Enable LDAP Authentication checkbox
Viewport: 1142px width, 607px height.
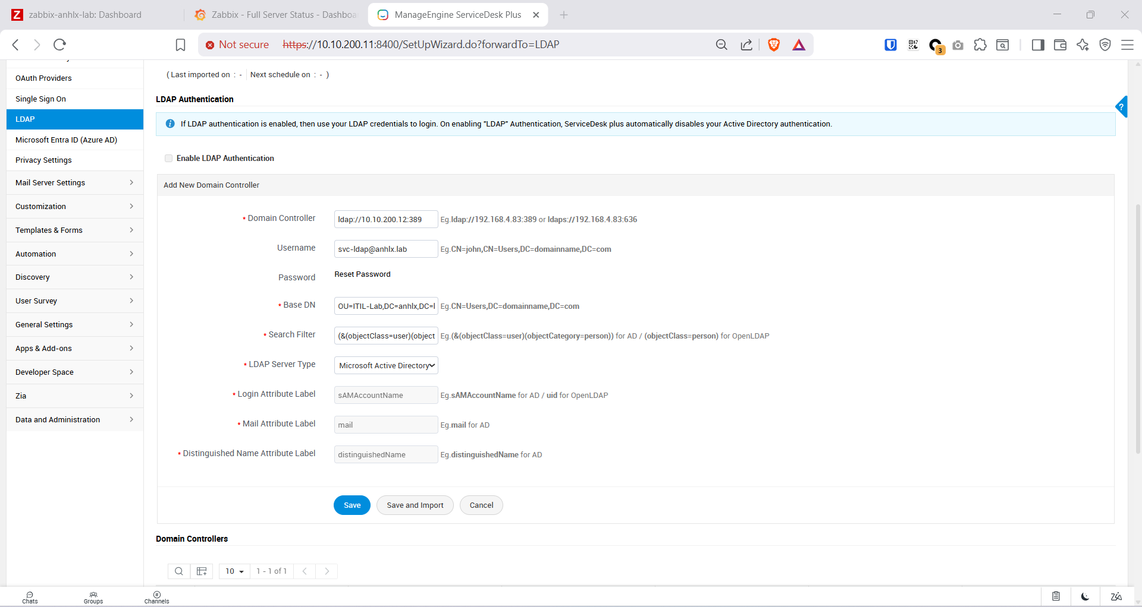(169, 159)
